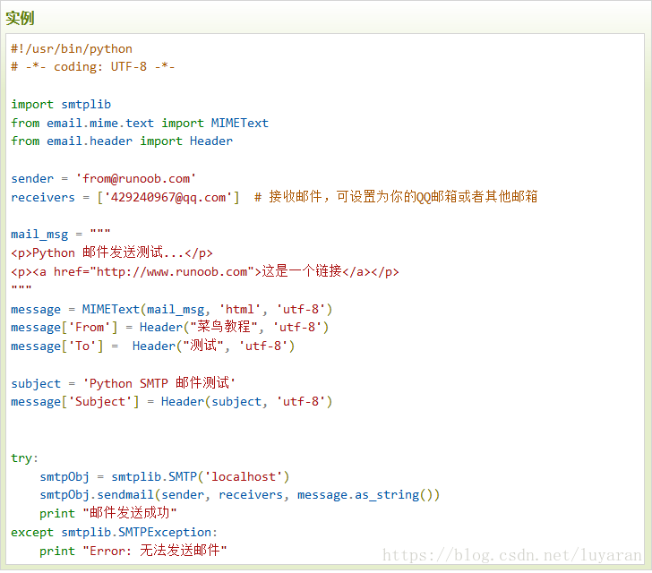Click the message['To'] Header line
Image resolution: width=652 pixels, height=573 pixels.
pyautogui.click(x=152, y=346)
